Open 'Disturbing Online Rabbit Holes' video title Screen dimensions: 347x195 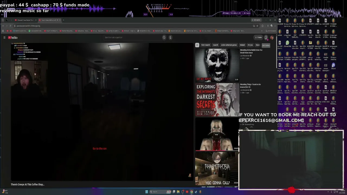(251, 51)
